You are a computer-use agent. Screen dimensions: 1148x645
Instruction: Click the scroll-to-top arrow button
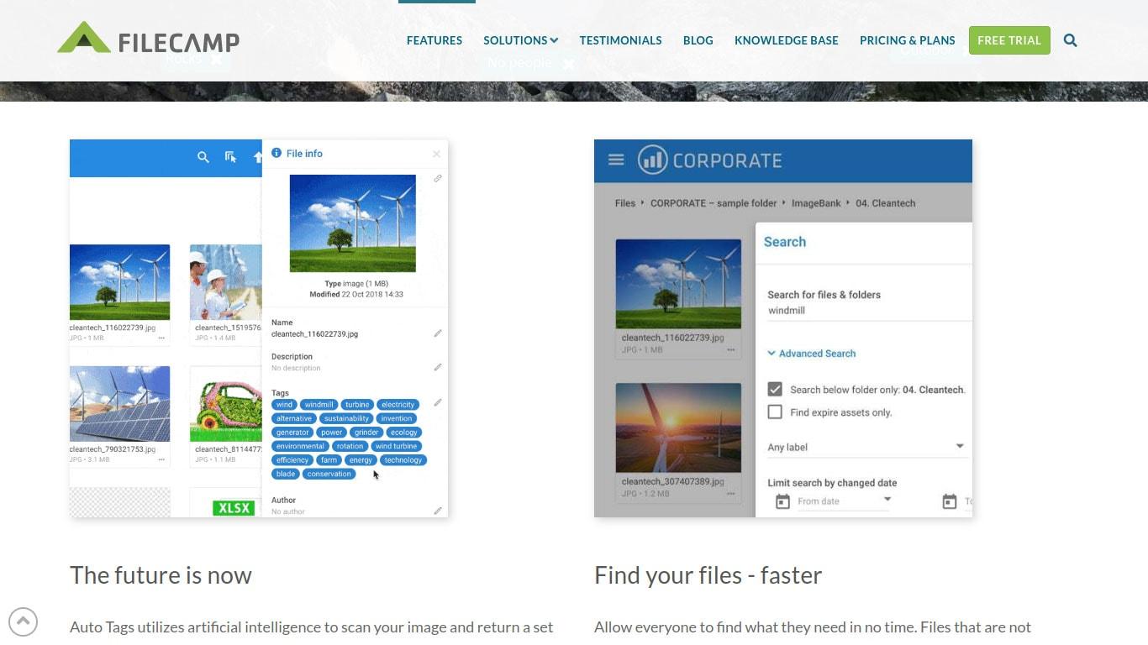[23, 622]
